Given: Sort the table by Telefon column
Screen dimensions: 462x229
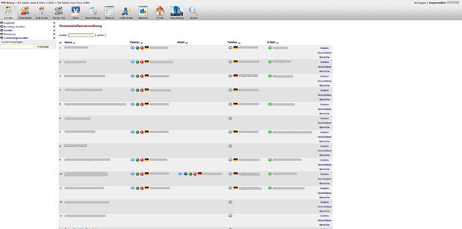Looking at the screenshot, I should pos(136,42).
